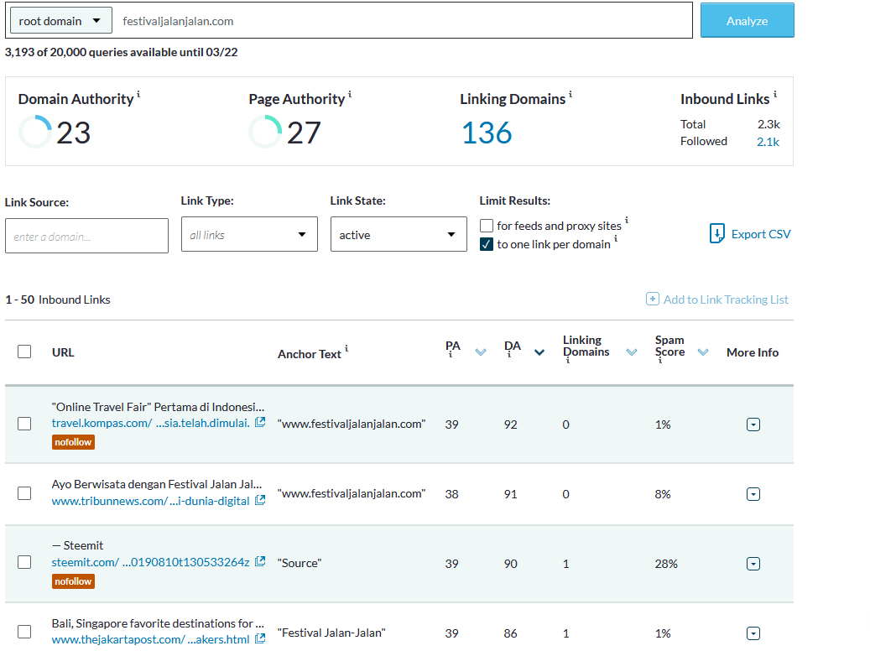Show info tooltip for Inbound Links heading
Viewport: 870px width, 651px height.
coord(775,94)
